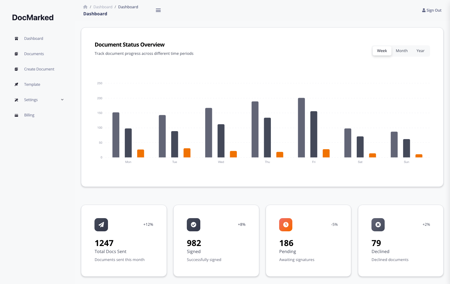This screenshot has width=450, height=284.
Task: Click the home icon in the breadcrumb
Action: [85, 7]
